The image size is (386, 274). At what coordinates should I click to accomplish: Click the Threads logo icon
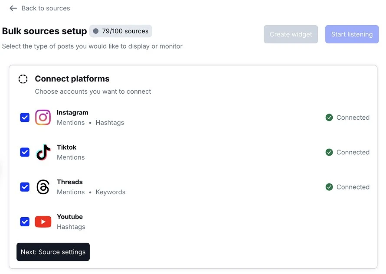tap(43, 187)
